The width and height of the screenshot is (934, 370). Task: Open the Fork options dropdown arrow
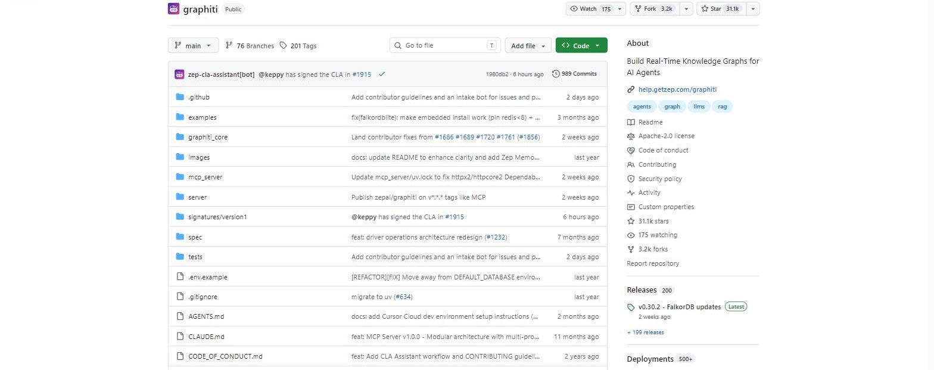pos(687,9)
